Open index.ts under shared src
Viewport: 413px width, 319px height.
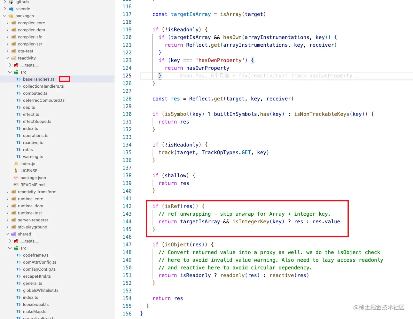pos(30,298)
